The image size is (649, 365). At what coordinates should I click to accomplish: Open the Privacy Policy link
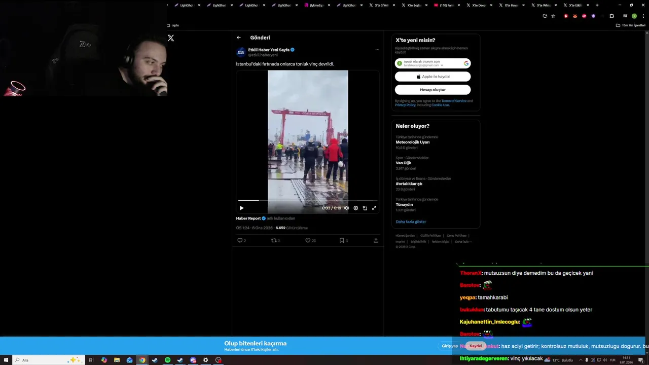(x=405, y=105)
